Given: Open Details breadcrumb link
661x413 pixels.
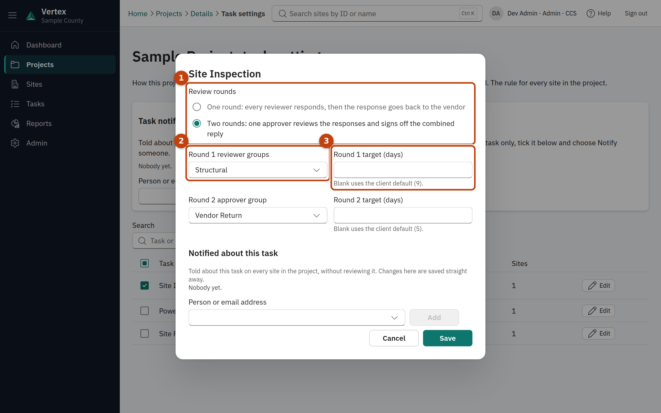Looking at the screenshot, I should (202, 14).
